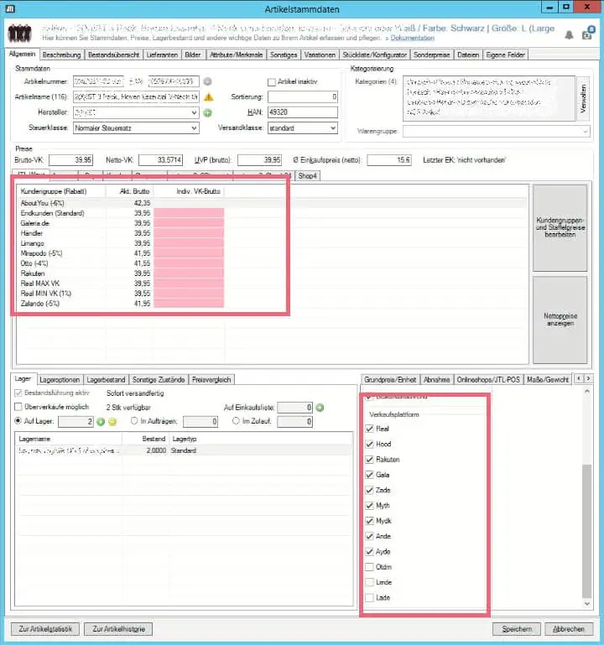Click the notification bell icon

pyautogui.click(x=570, y=34)
